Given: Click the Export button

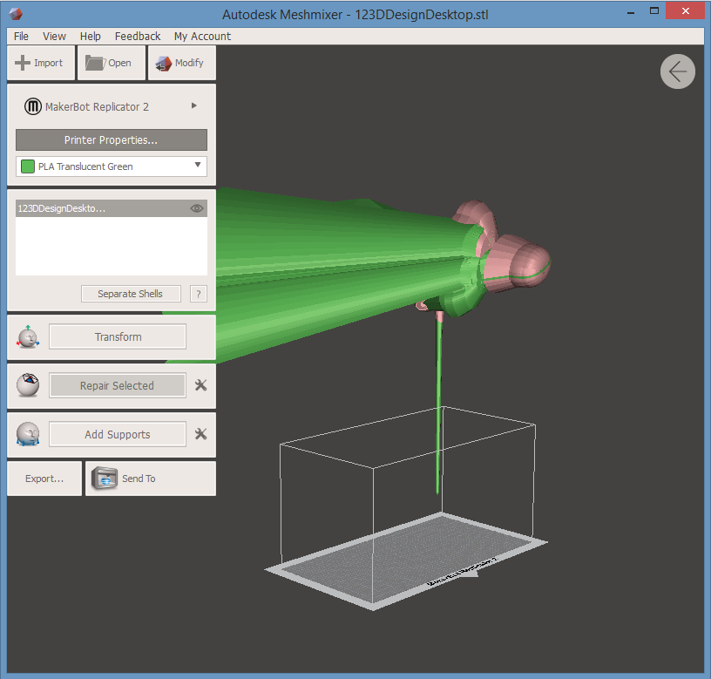Looking at the screenshot, I should click(x=44, y=479).
